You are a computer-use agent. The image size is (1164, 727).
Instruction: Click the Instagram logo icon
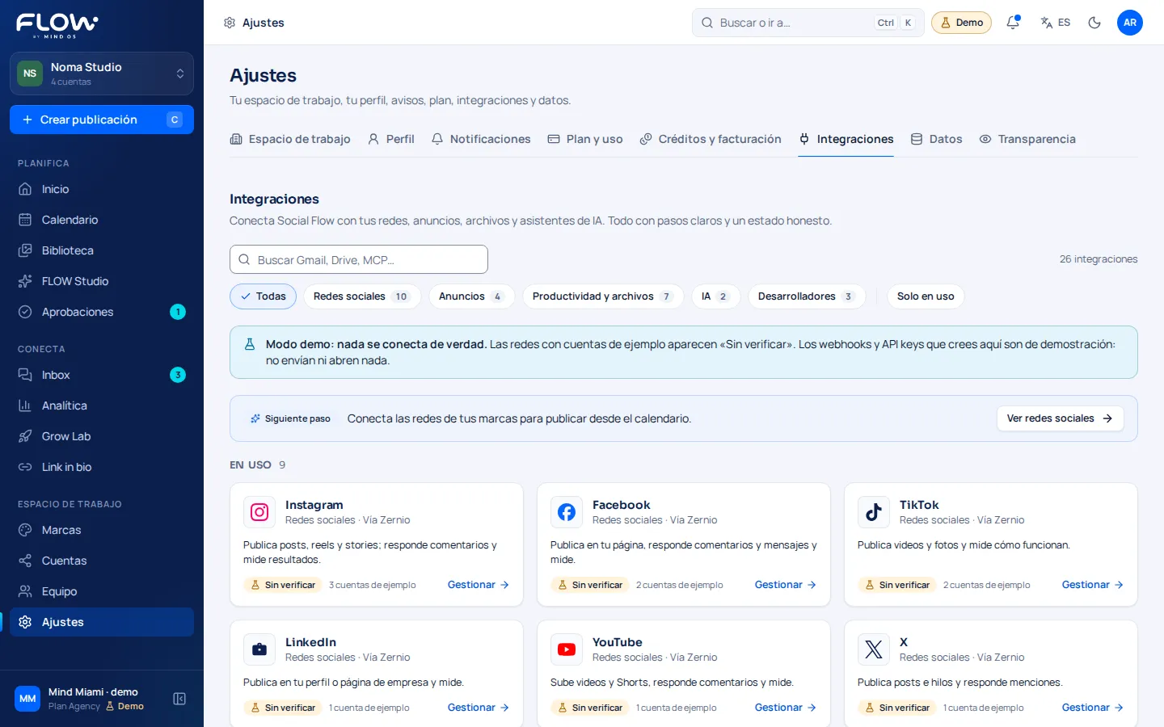pos(259,512)
